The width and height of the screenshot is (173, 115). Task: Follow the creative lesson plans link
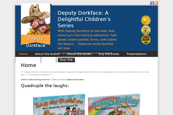tap(75, 80)
